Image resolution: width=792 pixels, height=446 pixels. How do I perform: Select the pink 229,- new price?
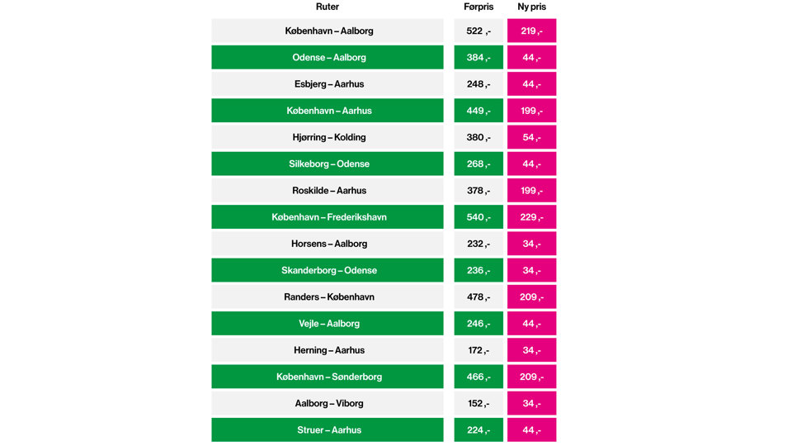[x=531, y=217]
